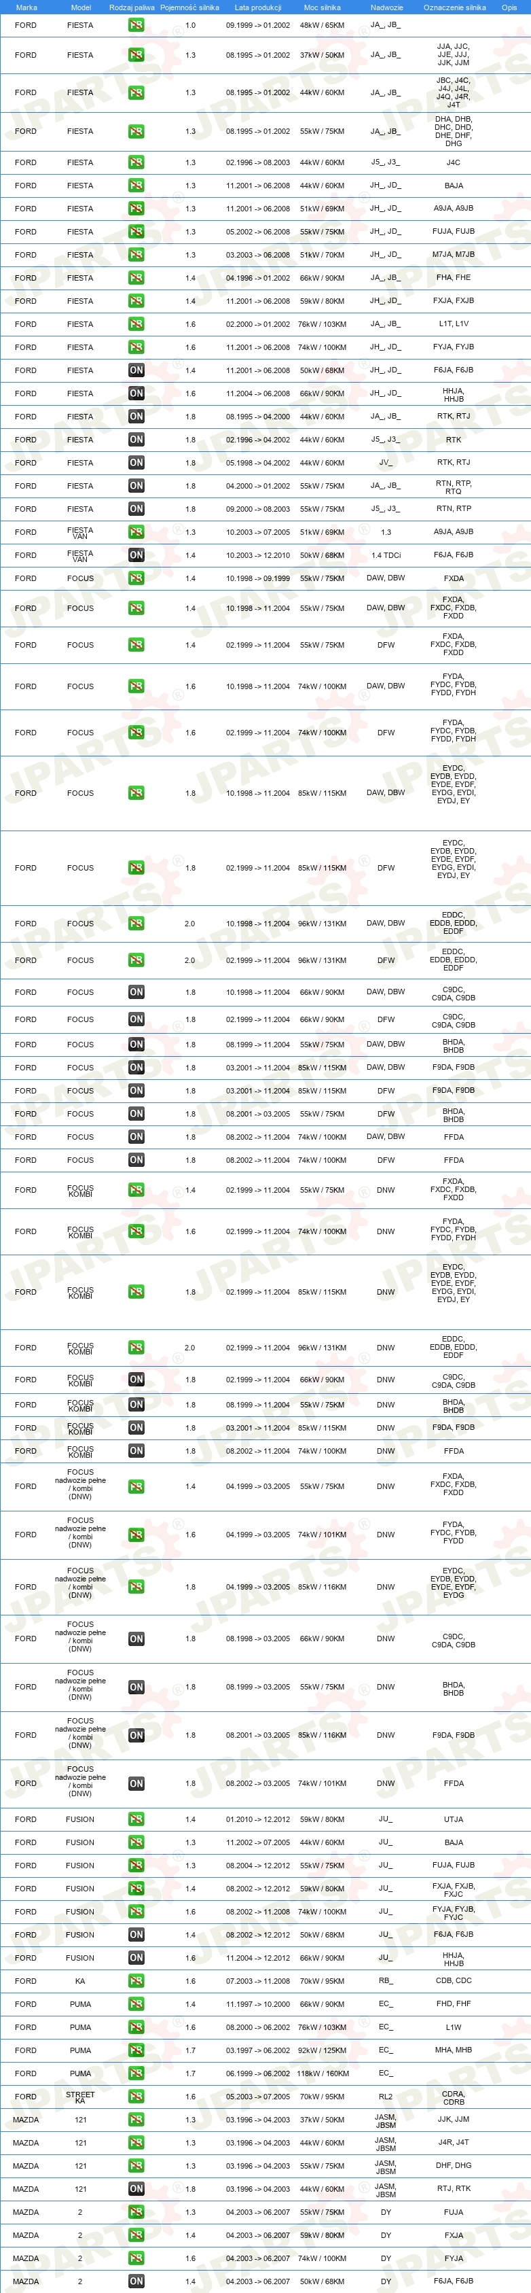
Task: Click diesel ON icon in Fiesta Van 1.4 TDCi row
Action: tap(136, 555)
